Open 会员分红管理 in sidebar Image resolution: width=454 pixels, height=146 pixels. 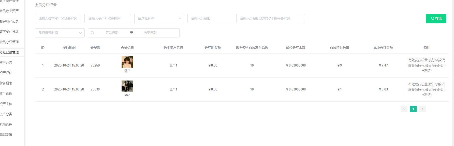9,42
